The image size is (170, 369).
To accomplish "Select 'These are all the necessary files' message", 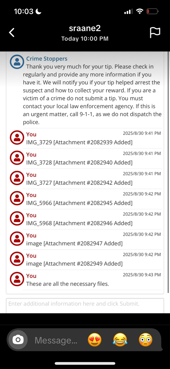I will pyautogui.click(x=68, y=284).
